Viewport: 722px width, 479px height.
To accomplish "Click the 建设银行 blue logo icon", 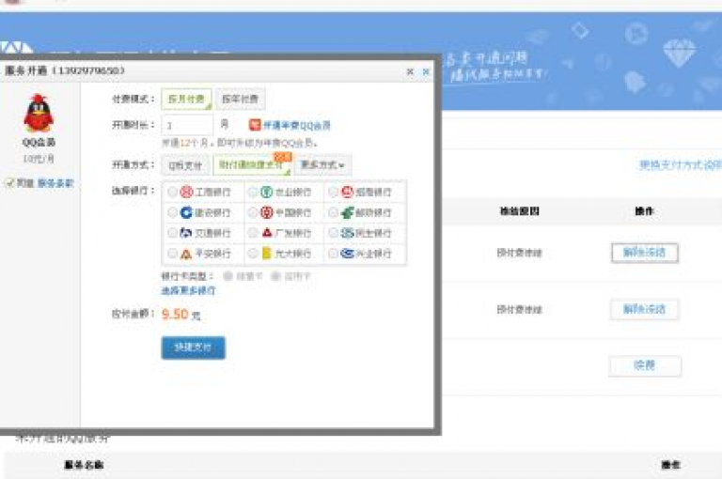I will tap(186, 212).
